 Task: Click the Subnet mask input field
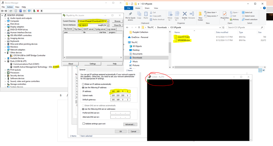[120, 95]
